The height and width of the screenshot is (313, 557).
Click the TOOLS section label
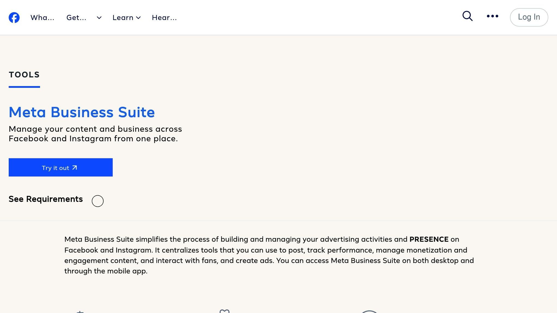point(24,74)
